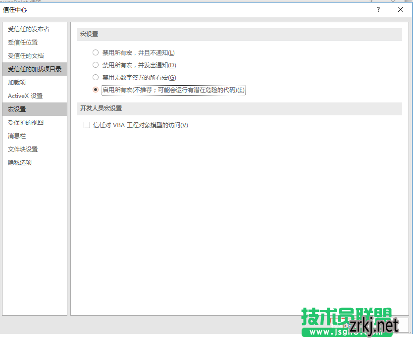Screen dimensions: 414x340
Task: Open the 文件块设置 category
Action: pyautogui.click(x=35, y=149)
